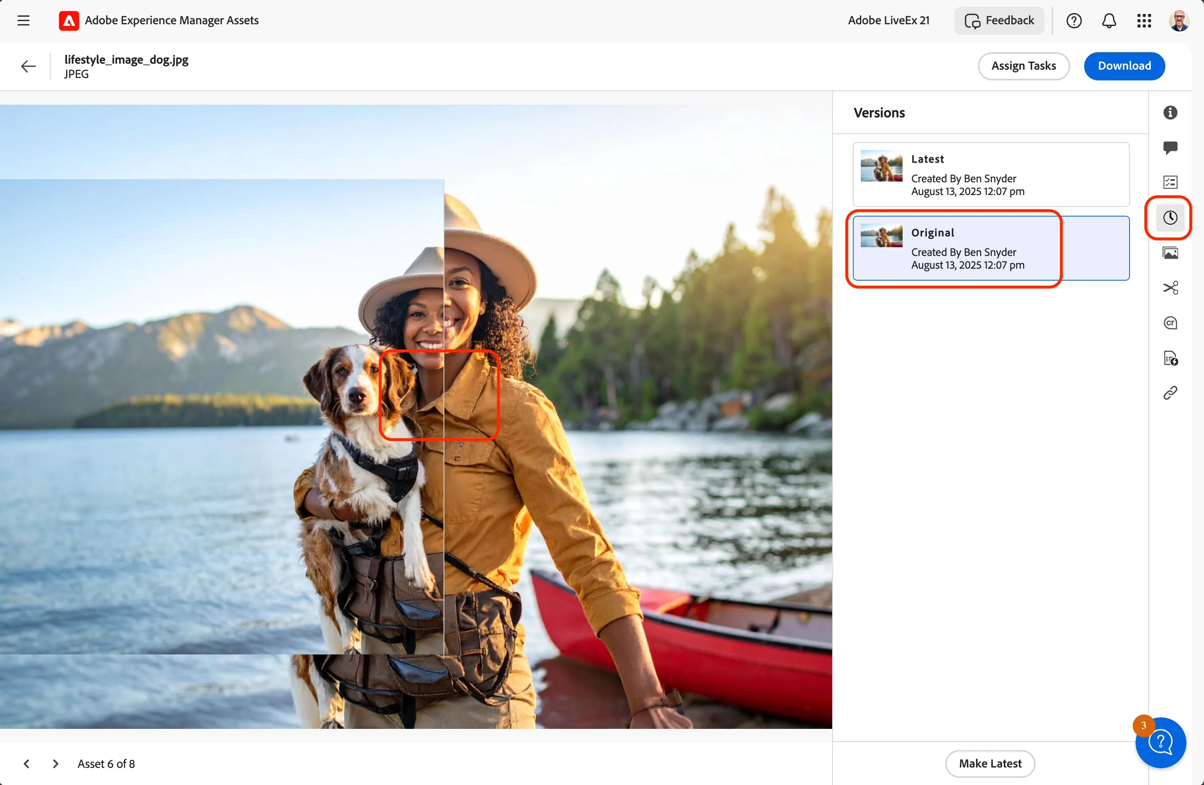
Task: Click Make Latest button
Action: [989, 764]
